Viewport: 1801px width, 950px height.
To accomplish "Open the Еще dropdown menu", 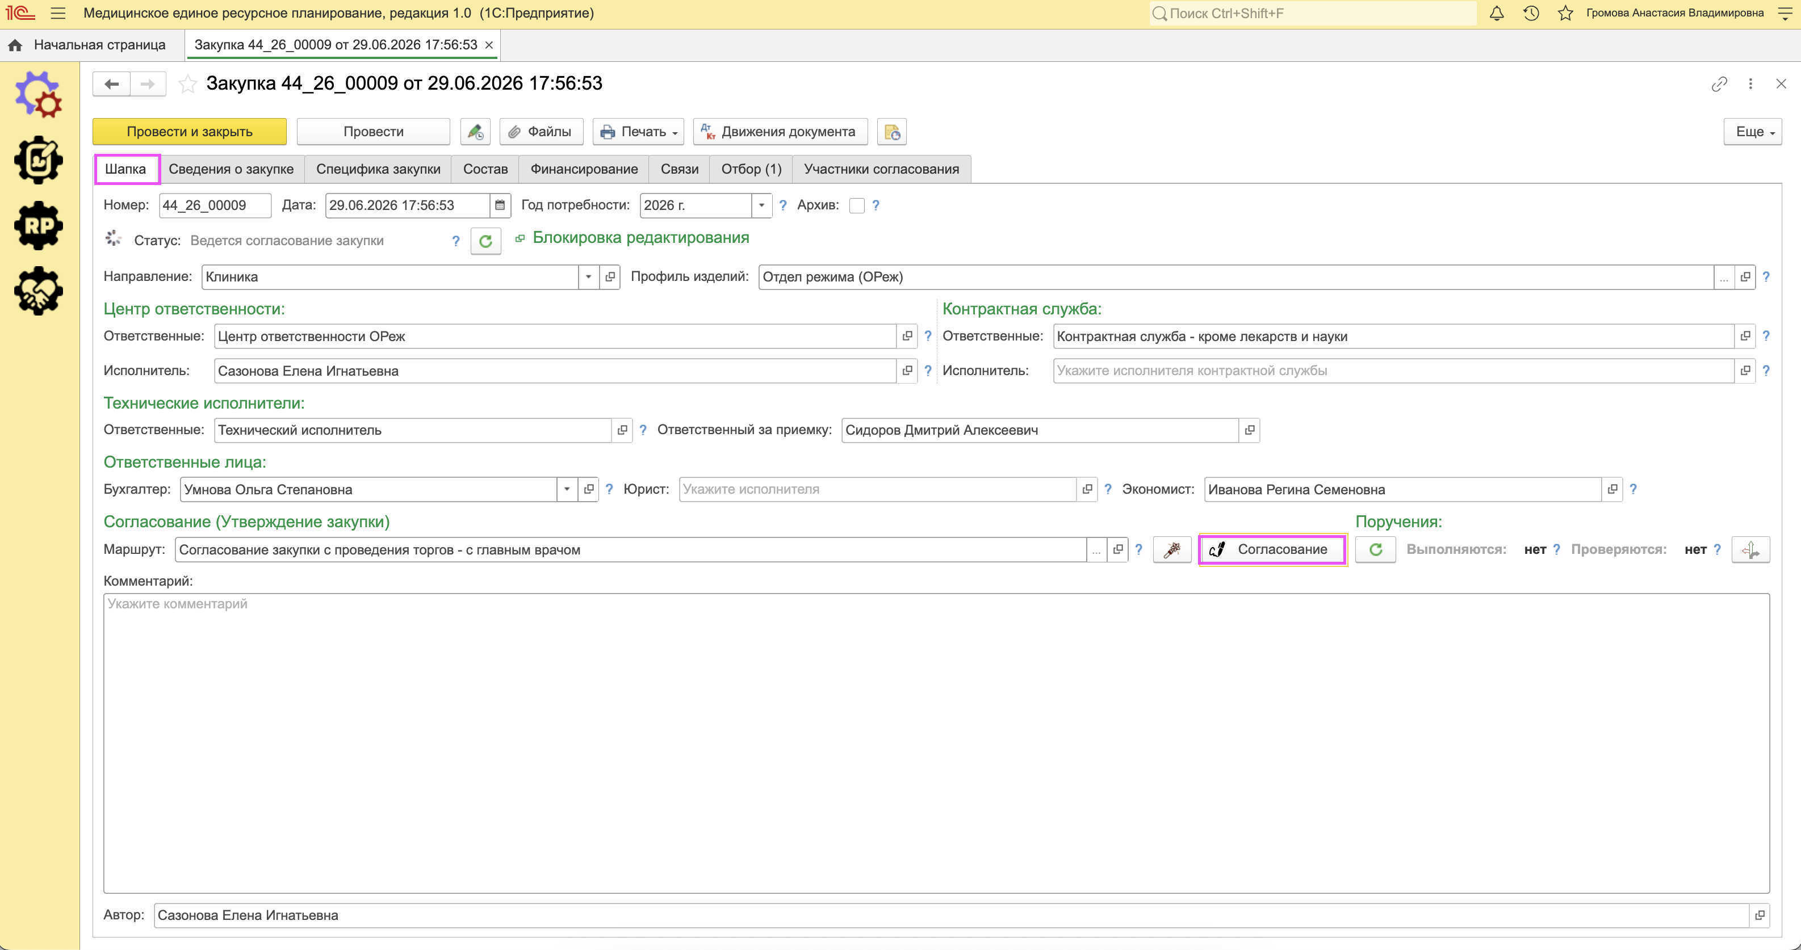I will coord(1753,132).
